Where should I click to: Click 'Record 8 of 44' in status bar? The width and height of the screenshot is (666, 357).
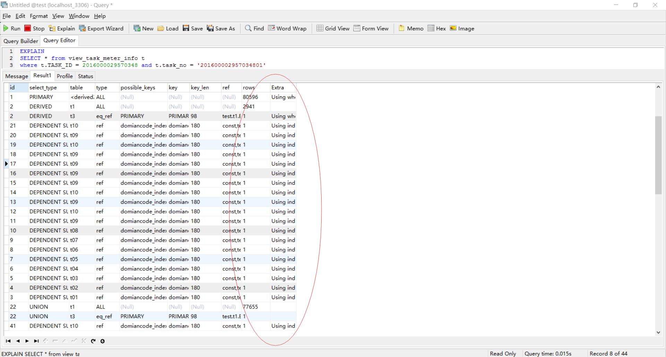coord(608,354)
